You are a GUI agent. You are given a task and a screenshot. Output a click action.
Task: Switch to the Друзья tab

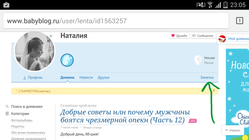click(x=103, y=78)
